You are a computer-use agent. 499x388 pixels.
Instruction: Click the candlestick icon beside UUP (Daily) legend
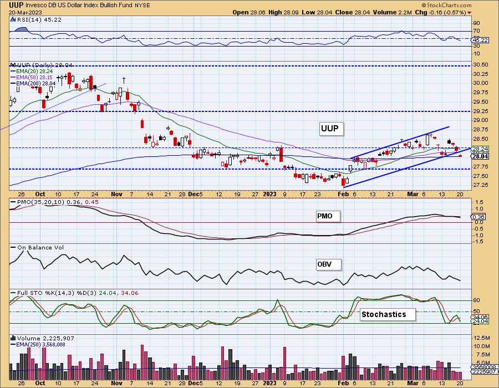click(x=13, y=65)
